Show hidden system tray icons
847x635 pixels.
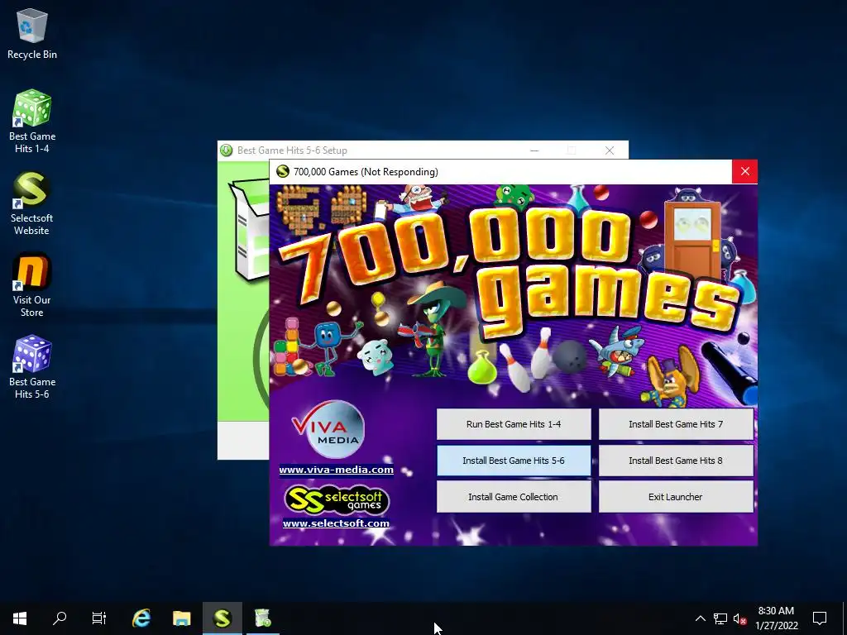(700, 618)
